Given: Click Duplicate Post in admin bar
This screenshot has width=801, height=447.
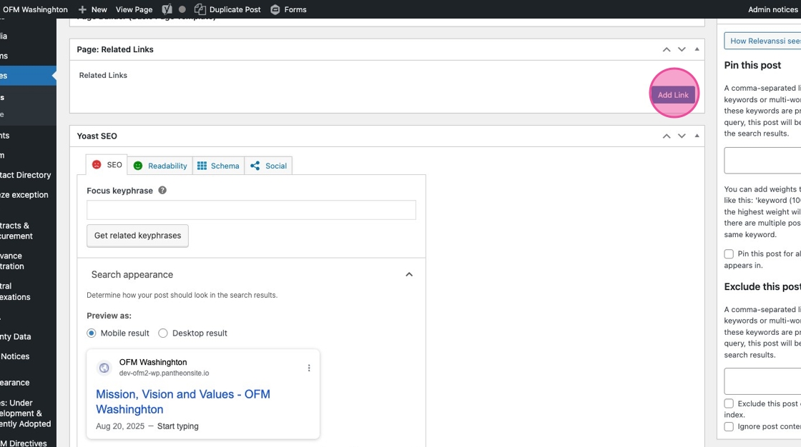Looking at the screenshot, I should click(227, 10).
